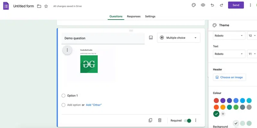
Task: Open the font size 12 dropdown
Action: coord(252,36)
